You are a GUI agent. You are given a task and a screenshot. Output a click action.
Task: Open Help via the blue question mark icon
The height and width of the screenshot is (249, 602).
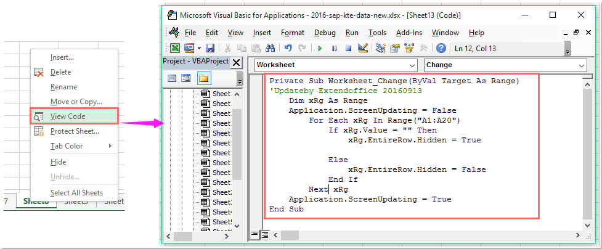[441, 48]
